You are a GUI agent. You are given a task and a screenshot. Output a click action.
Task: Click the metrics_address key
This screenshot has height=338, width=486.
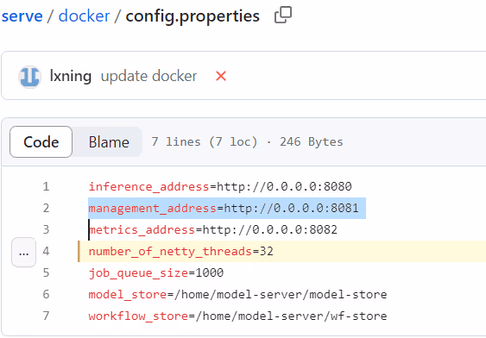pyautogui.click(x=142, y=229)
